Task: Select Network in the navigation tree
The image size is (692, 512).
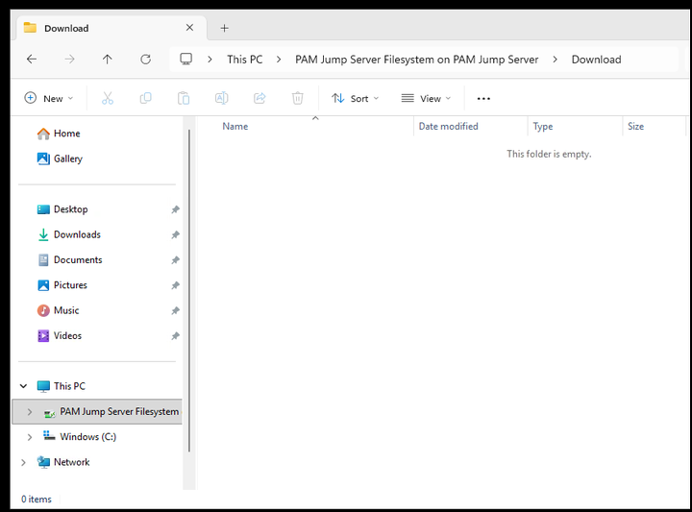Action: 63,462
